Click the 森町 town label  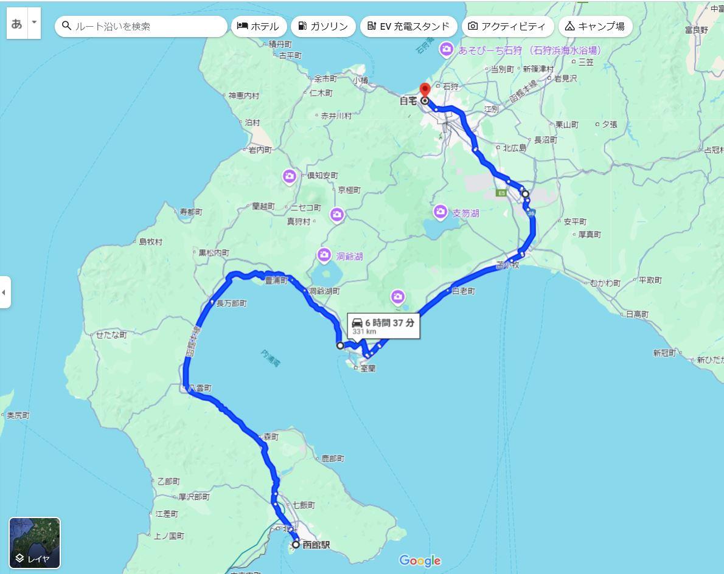click(x=271, y=437)
